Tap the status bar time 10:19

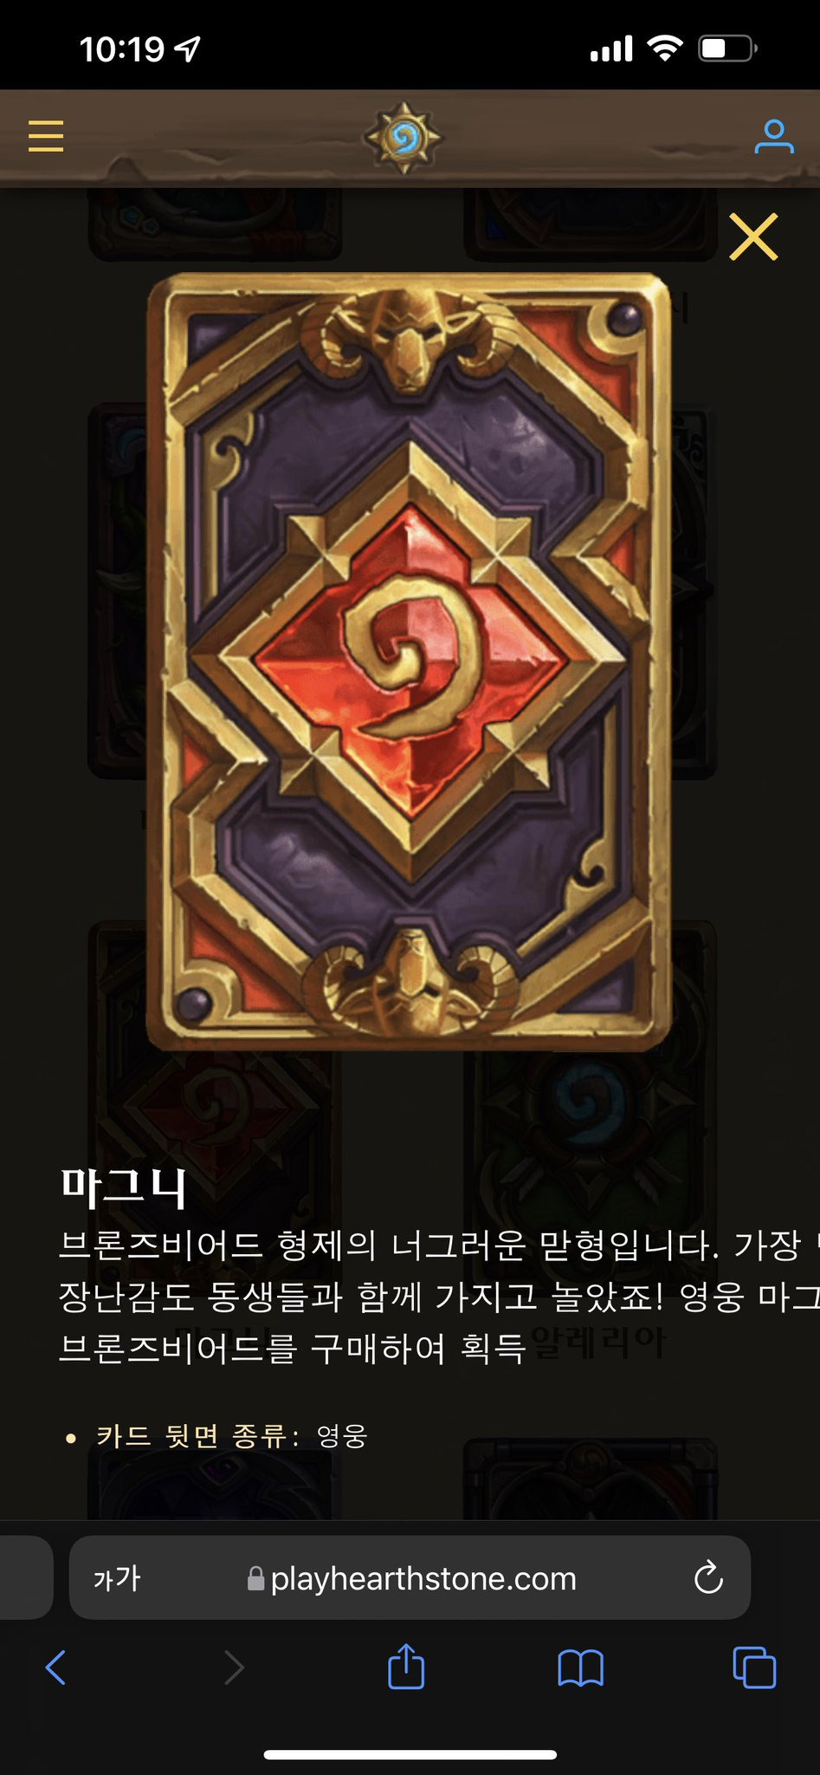pos(122,49)
